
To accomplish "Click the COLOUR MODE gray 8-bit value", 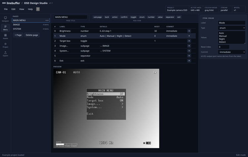I will [x=209, y=10].
